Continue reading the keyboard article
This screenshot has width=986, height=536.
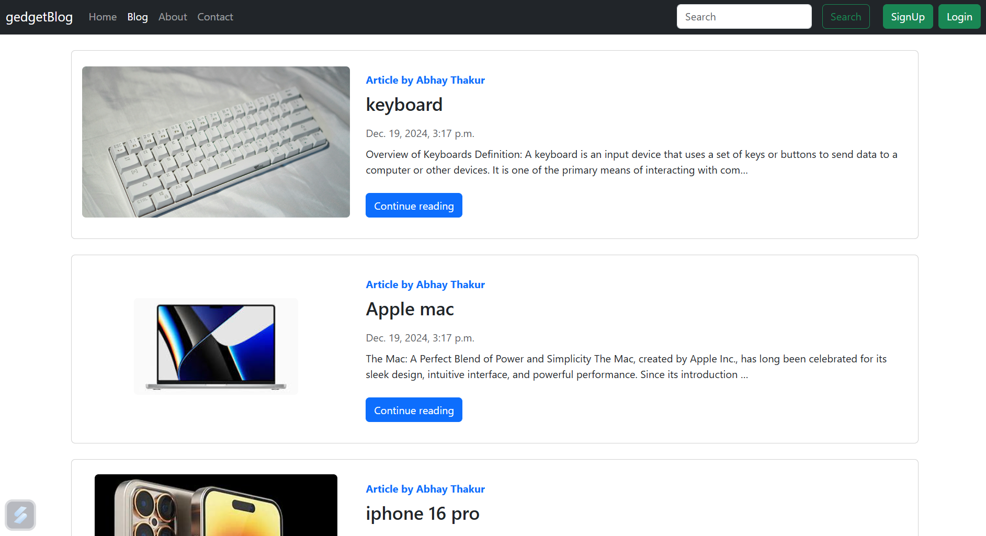coord(414,206)
